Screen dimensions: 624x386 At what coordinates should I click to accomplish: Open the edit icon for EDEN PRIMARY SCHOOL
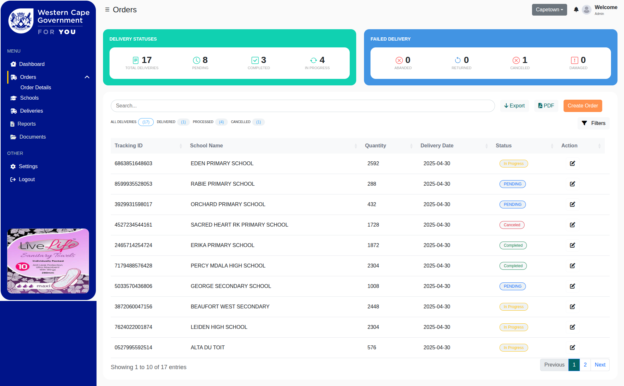pos(572,163)
